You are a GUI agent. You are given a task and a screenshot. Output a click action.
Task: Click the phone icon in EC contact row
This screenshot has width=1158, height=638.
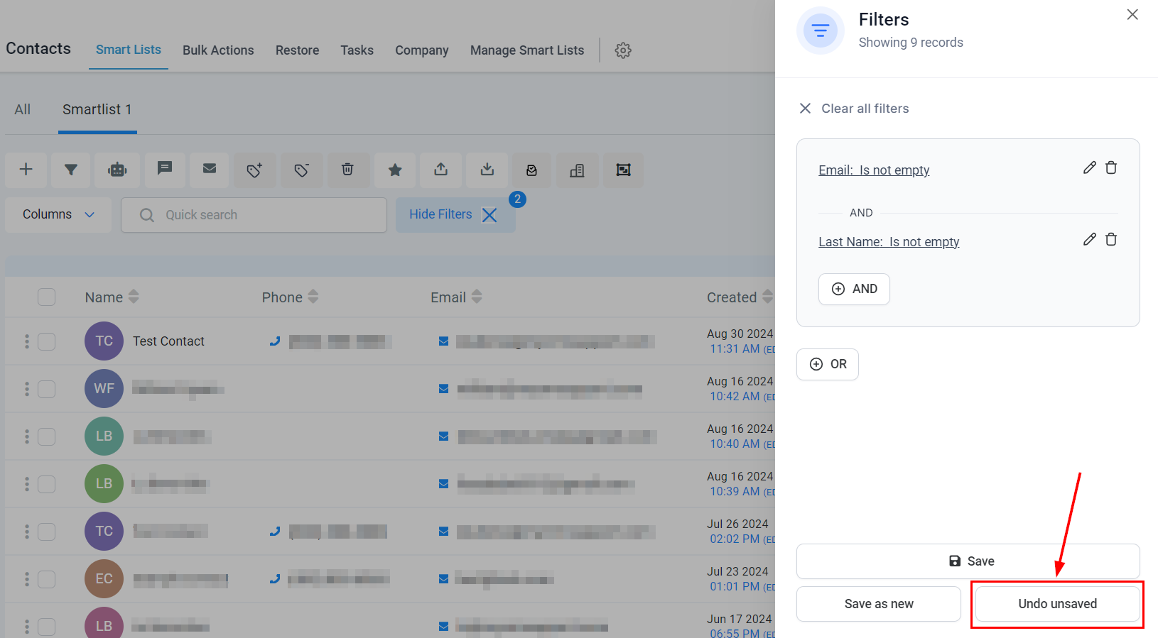pos(275,579)
